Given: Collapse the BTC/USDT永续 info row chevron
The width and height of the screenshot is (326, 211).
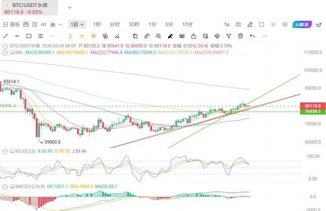Looking at the screenshot, I should point(5,46).
